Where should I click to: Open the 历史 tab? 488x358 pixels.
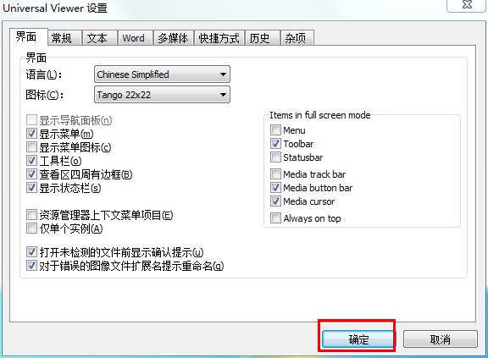[263, 38]
